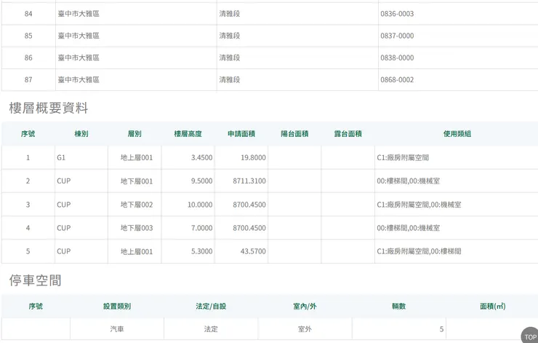Click applied area value 43.5700
The image size is (538, 343).
pos(253,251)
